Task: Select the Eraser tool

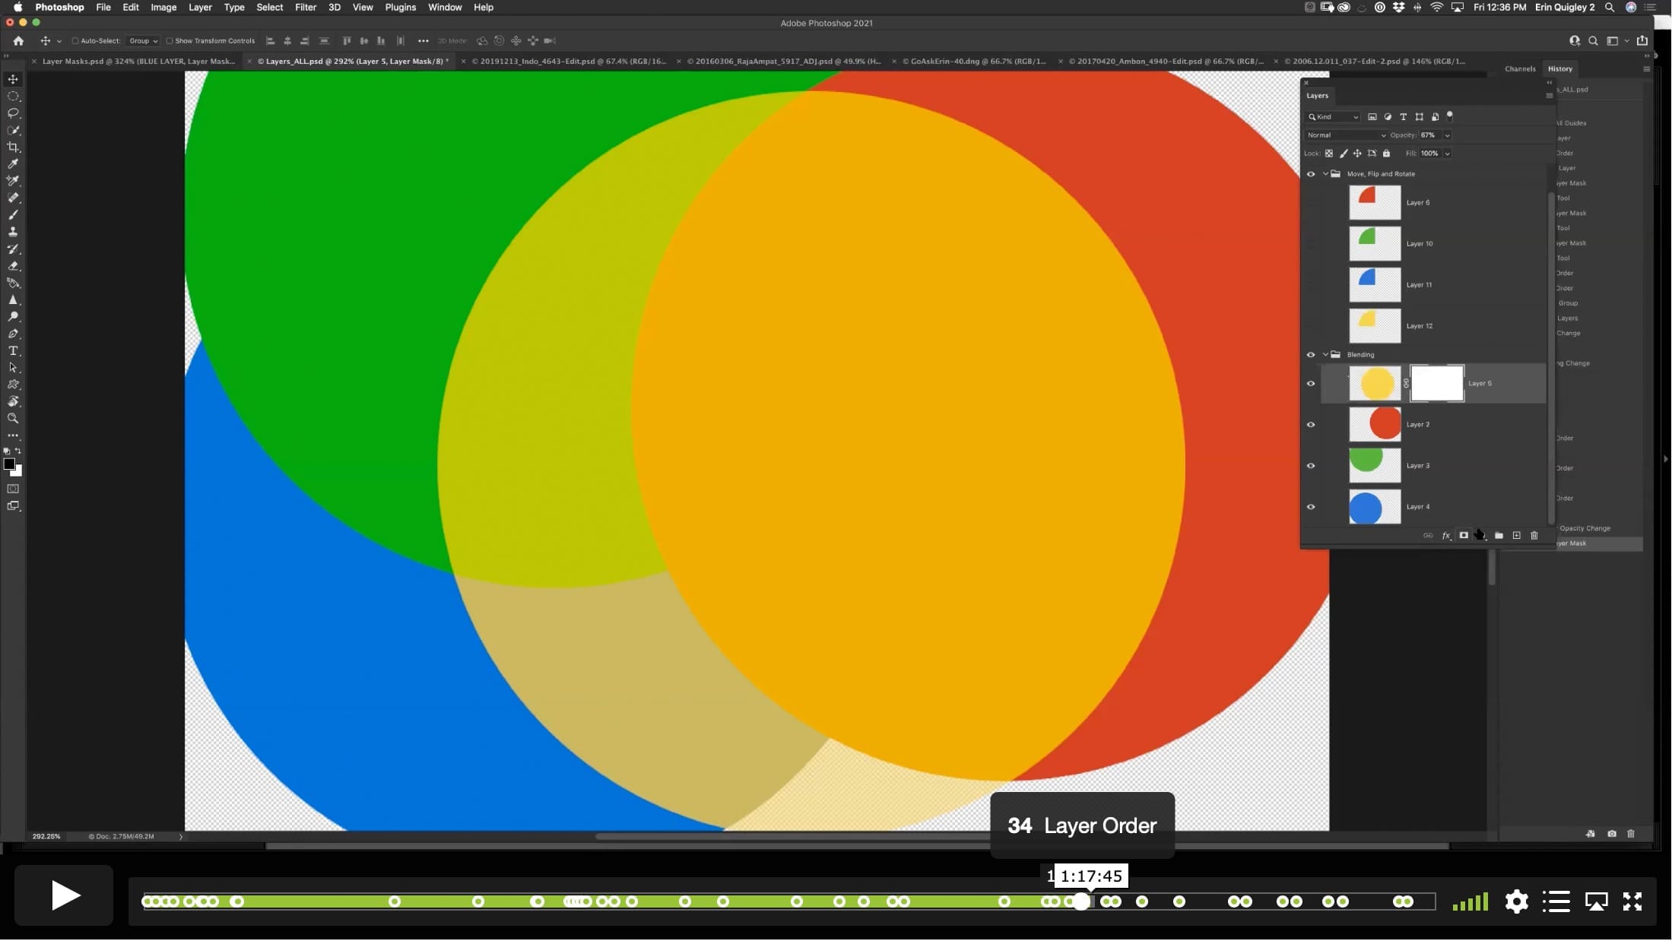Action: [13, 266]
